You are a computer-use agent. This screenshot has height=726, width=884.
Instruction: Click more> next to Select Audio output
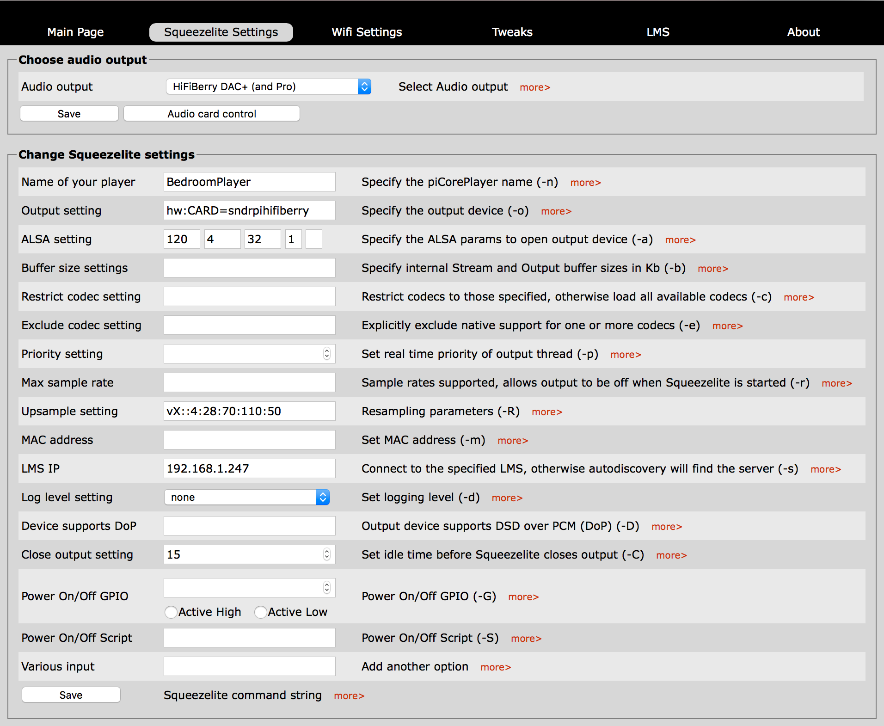click(x=535, y=87)
